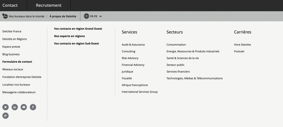Click the Services heading
This screenshot has width=283, height=127.
pos(129,32)
